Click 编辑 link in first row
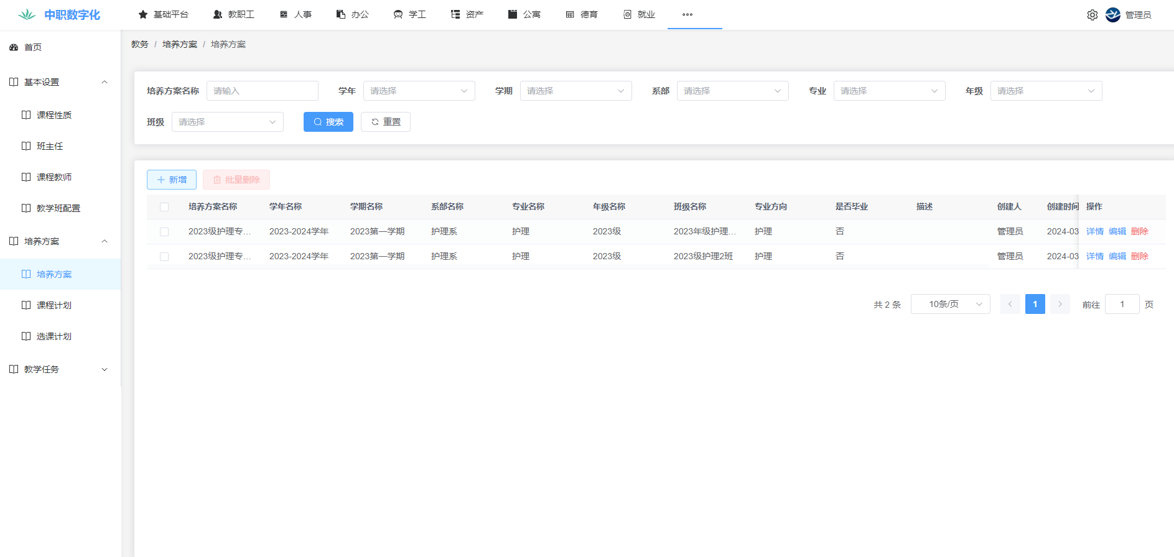Image resolution: width=1174 pixels, height=557 pixels. [x=1117, y=231]
